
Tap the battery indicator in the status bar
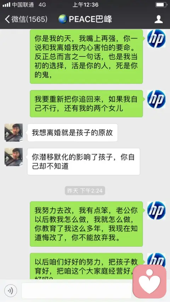pyautogui.click(x=161, y=5)
